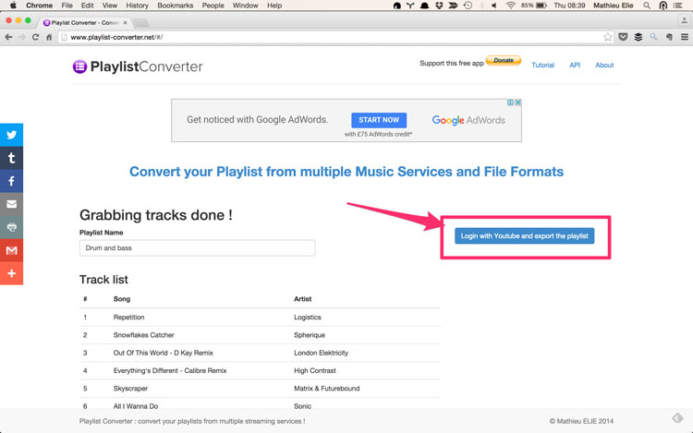Open the Bookmarks menu

(176, 6)
